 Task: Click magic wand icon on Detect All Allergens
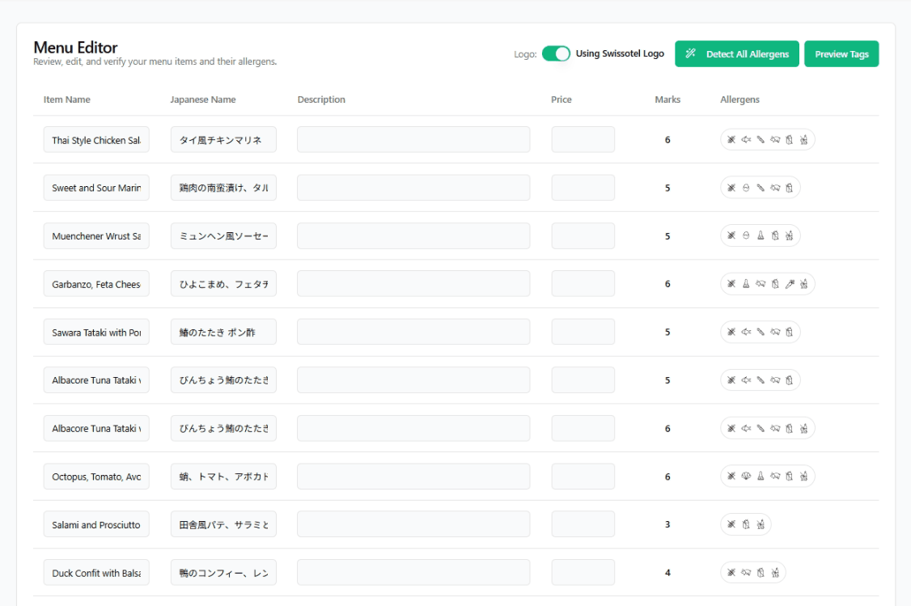691,54
